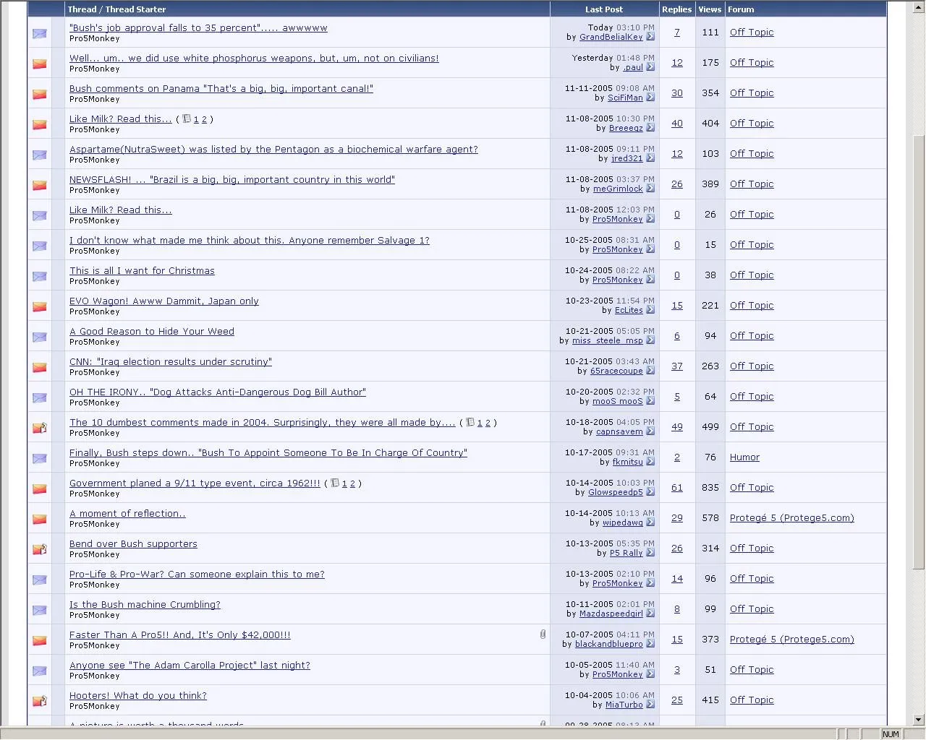Sort by the "Last Post" column header
Viewport: 926px width, 740px height.
pos(603,9)
